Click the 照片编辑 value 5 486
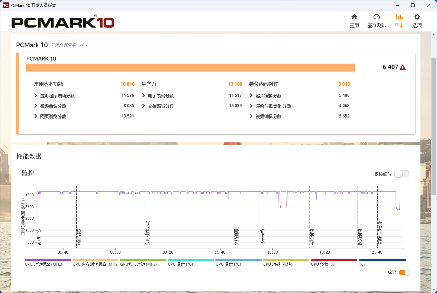This screenshot has height=293, width=437. (x=344, y=95)
